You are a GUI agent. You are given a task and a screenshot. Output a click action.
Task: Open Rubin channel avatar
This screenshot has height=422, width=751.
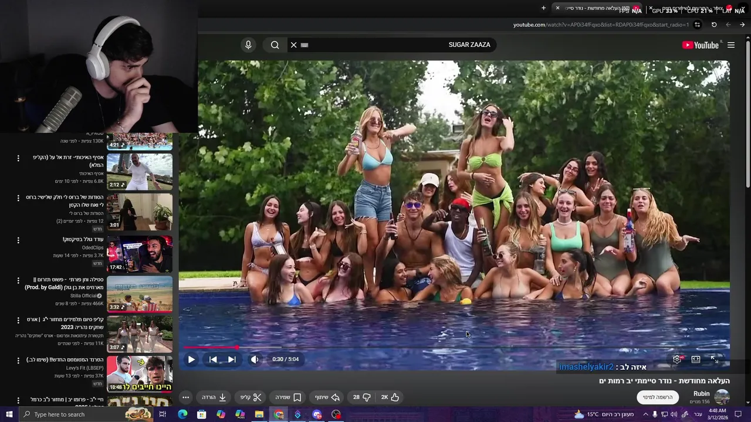click(722, 397)
